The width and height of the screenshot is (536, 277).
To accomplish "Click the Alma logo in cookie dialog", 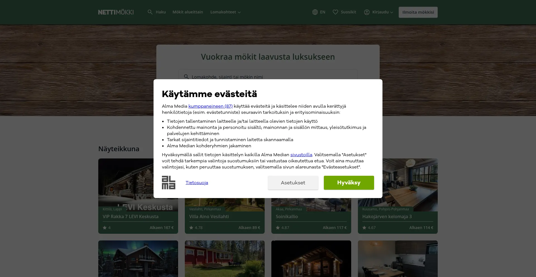I will 169,183.
